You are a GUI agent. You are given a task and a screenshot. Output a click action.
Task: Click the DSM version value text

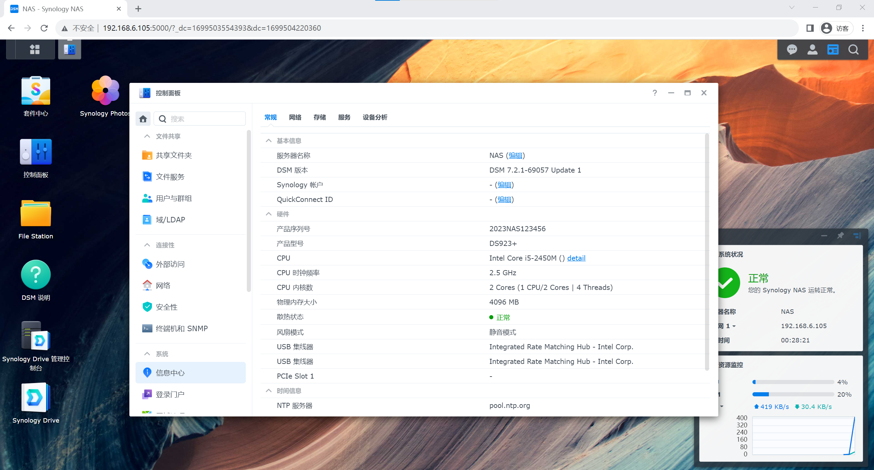tap(535, 170)
